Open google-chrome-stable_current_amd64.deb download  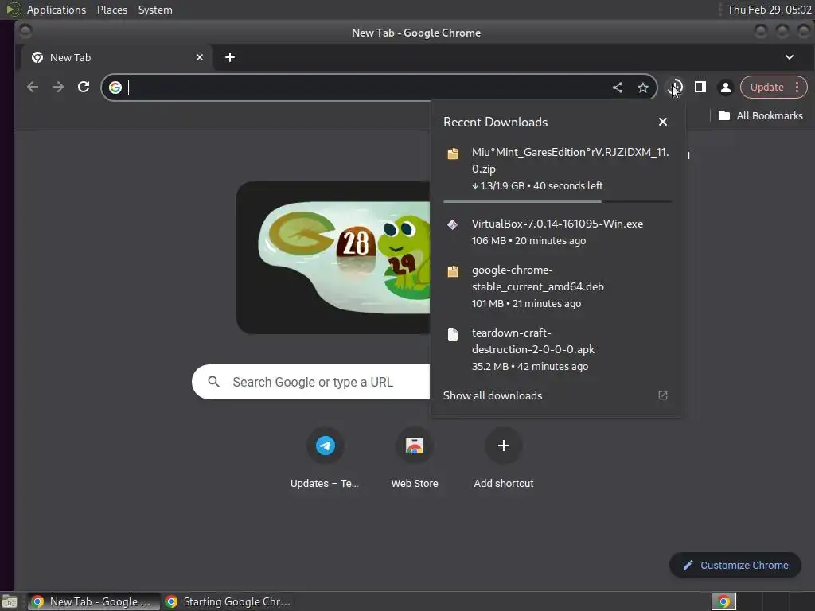[x=557, y=286]
